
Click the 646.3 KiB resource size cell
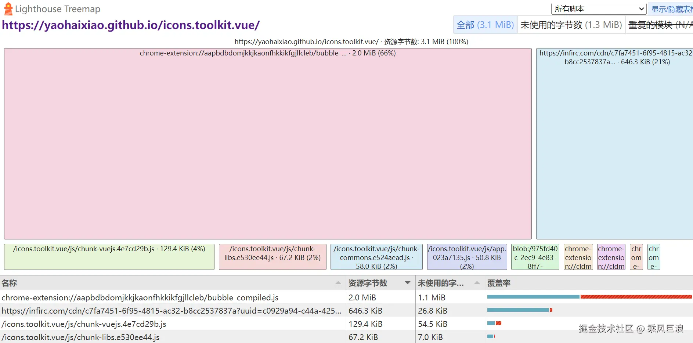coord(380,311)
